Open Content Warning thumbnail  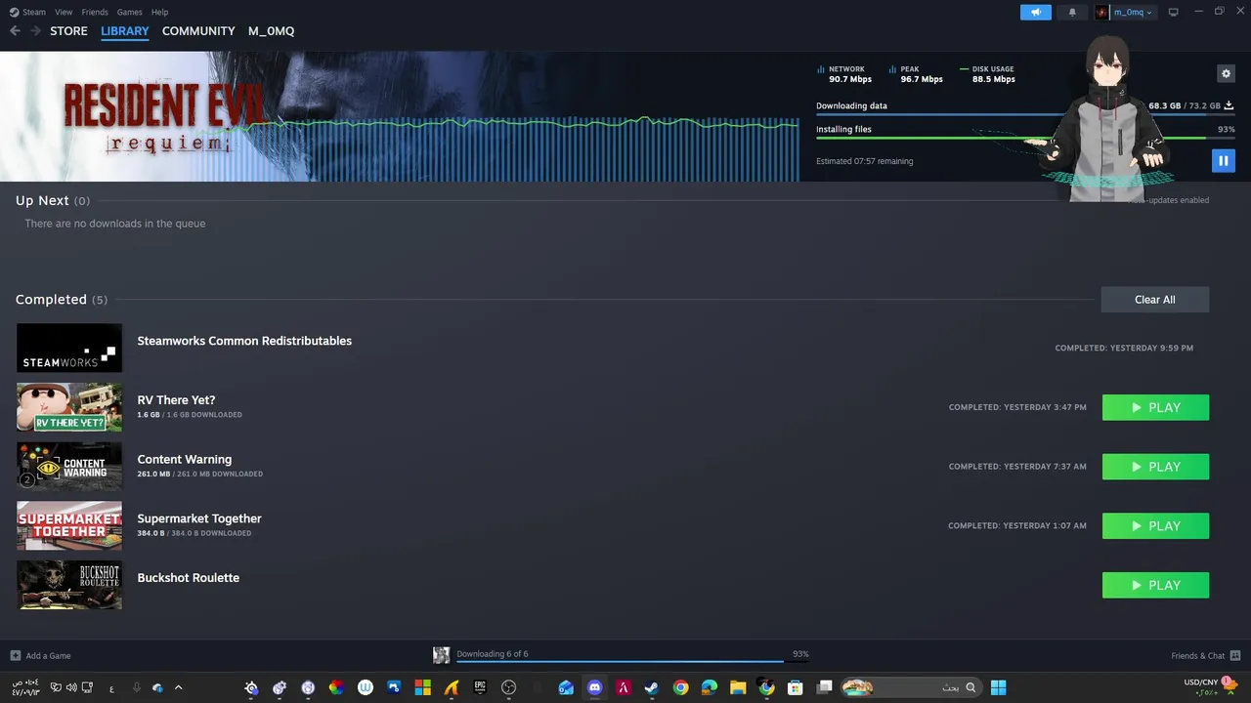69,467
